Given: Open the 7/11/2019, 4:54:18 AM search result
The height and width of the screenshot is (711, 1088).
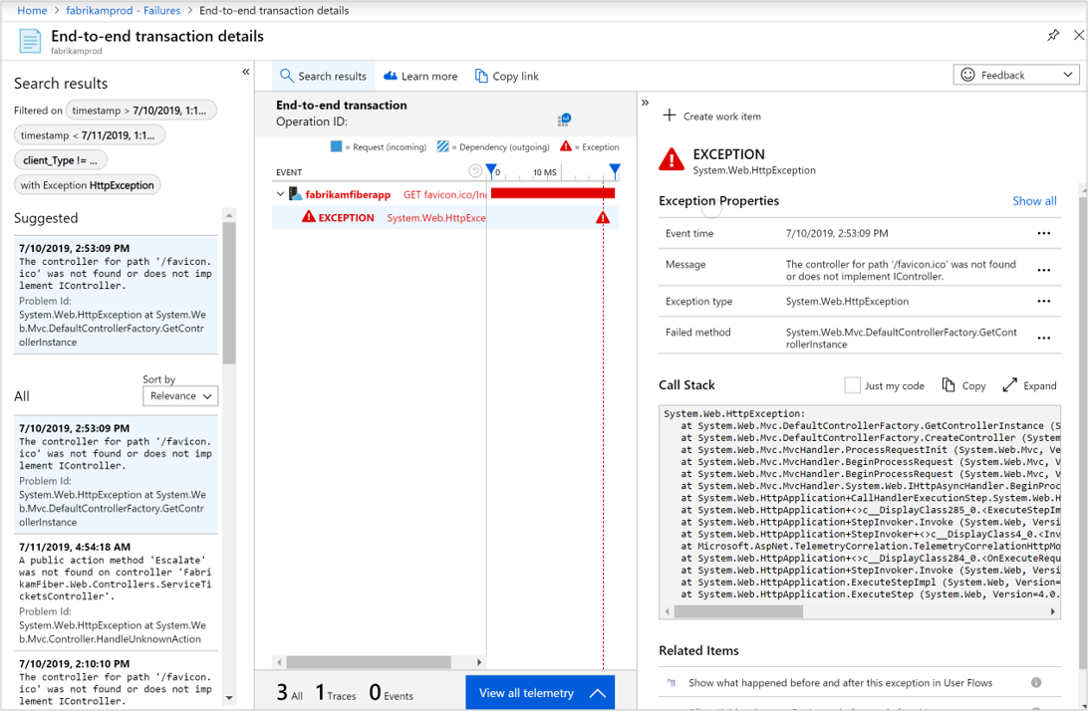Looking at the screenshot, I should (x=116, y=593).
